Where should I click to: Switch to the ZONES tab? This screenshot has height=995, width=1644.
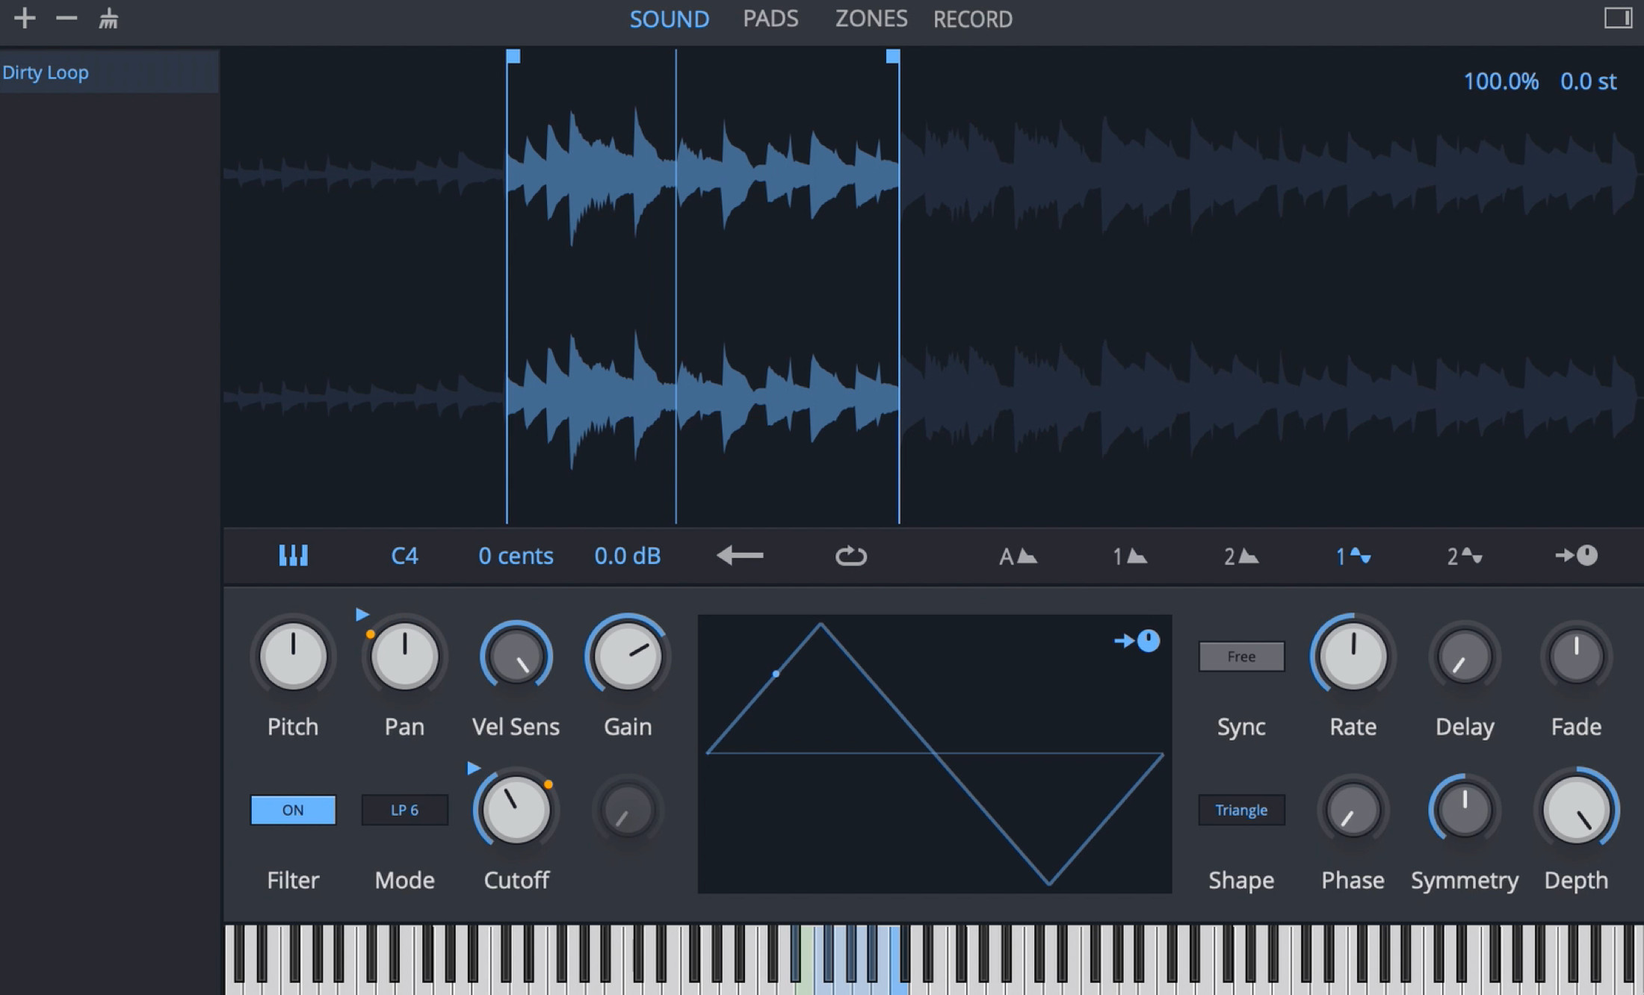click(x=871, y=19)
